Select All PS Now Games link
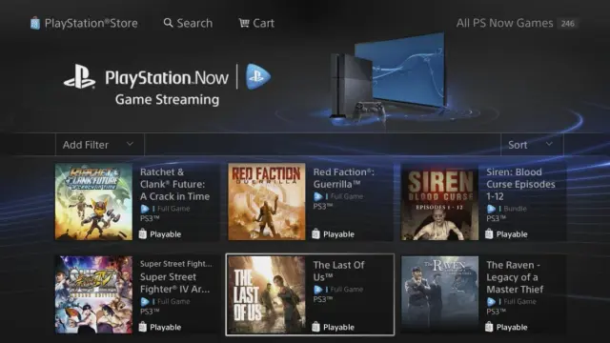610x343 pixels. 504,23
